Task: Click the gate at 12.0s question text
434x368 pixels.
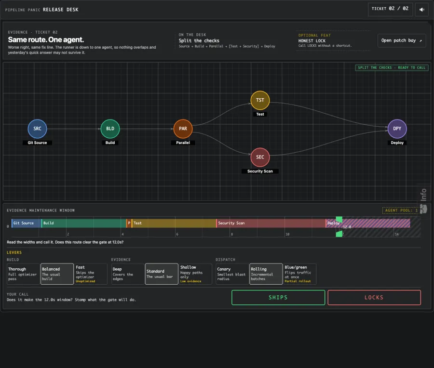Action: click(65, 242)
